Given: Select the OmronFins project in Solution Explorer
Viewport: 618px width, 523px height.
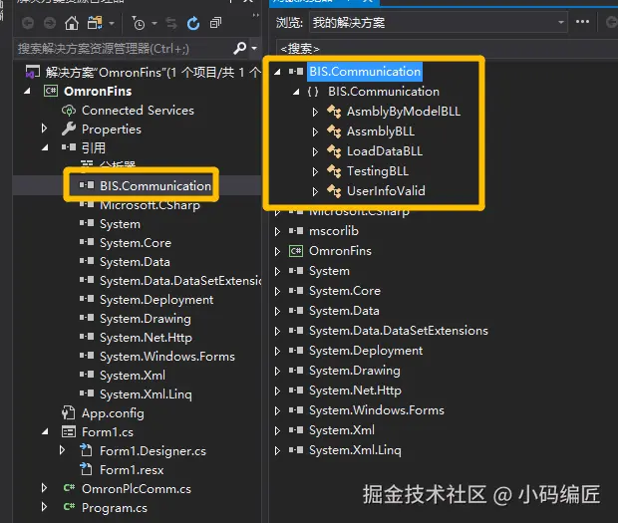Looking at the screenshot, I should (x=98, y=92).
